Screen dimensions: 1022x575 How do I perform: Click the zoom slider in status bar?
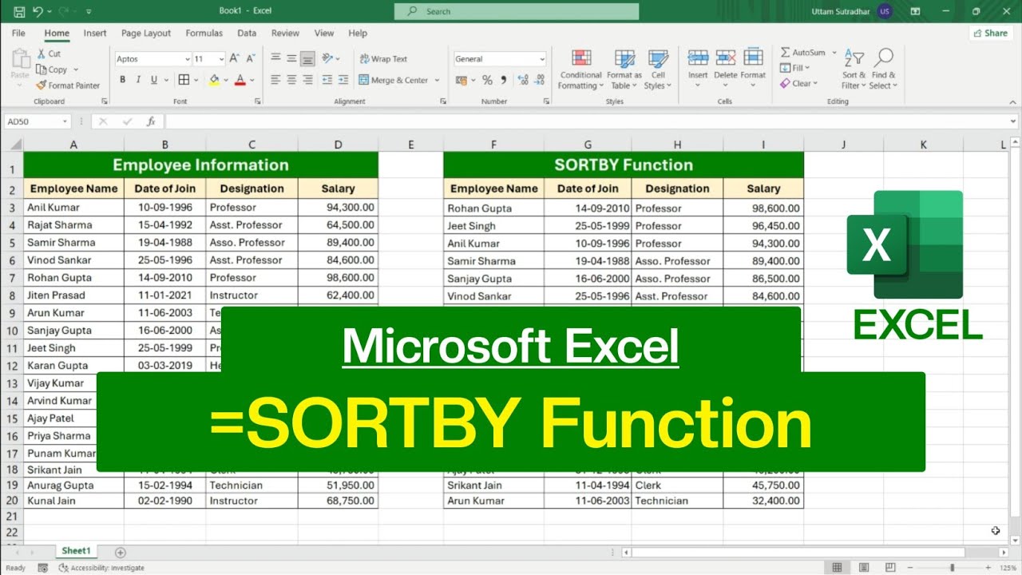pyautogui.click(x=949, y=568)
